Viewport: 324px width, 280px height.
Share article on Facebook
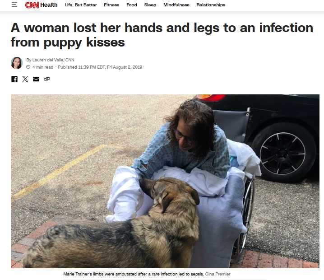point(14,79)
